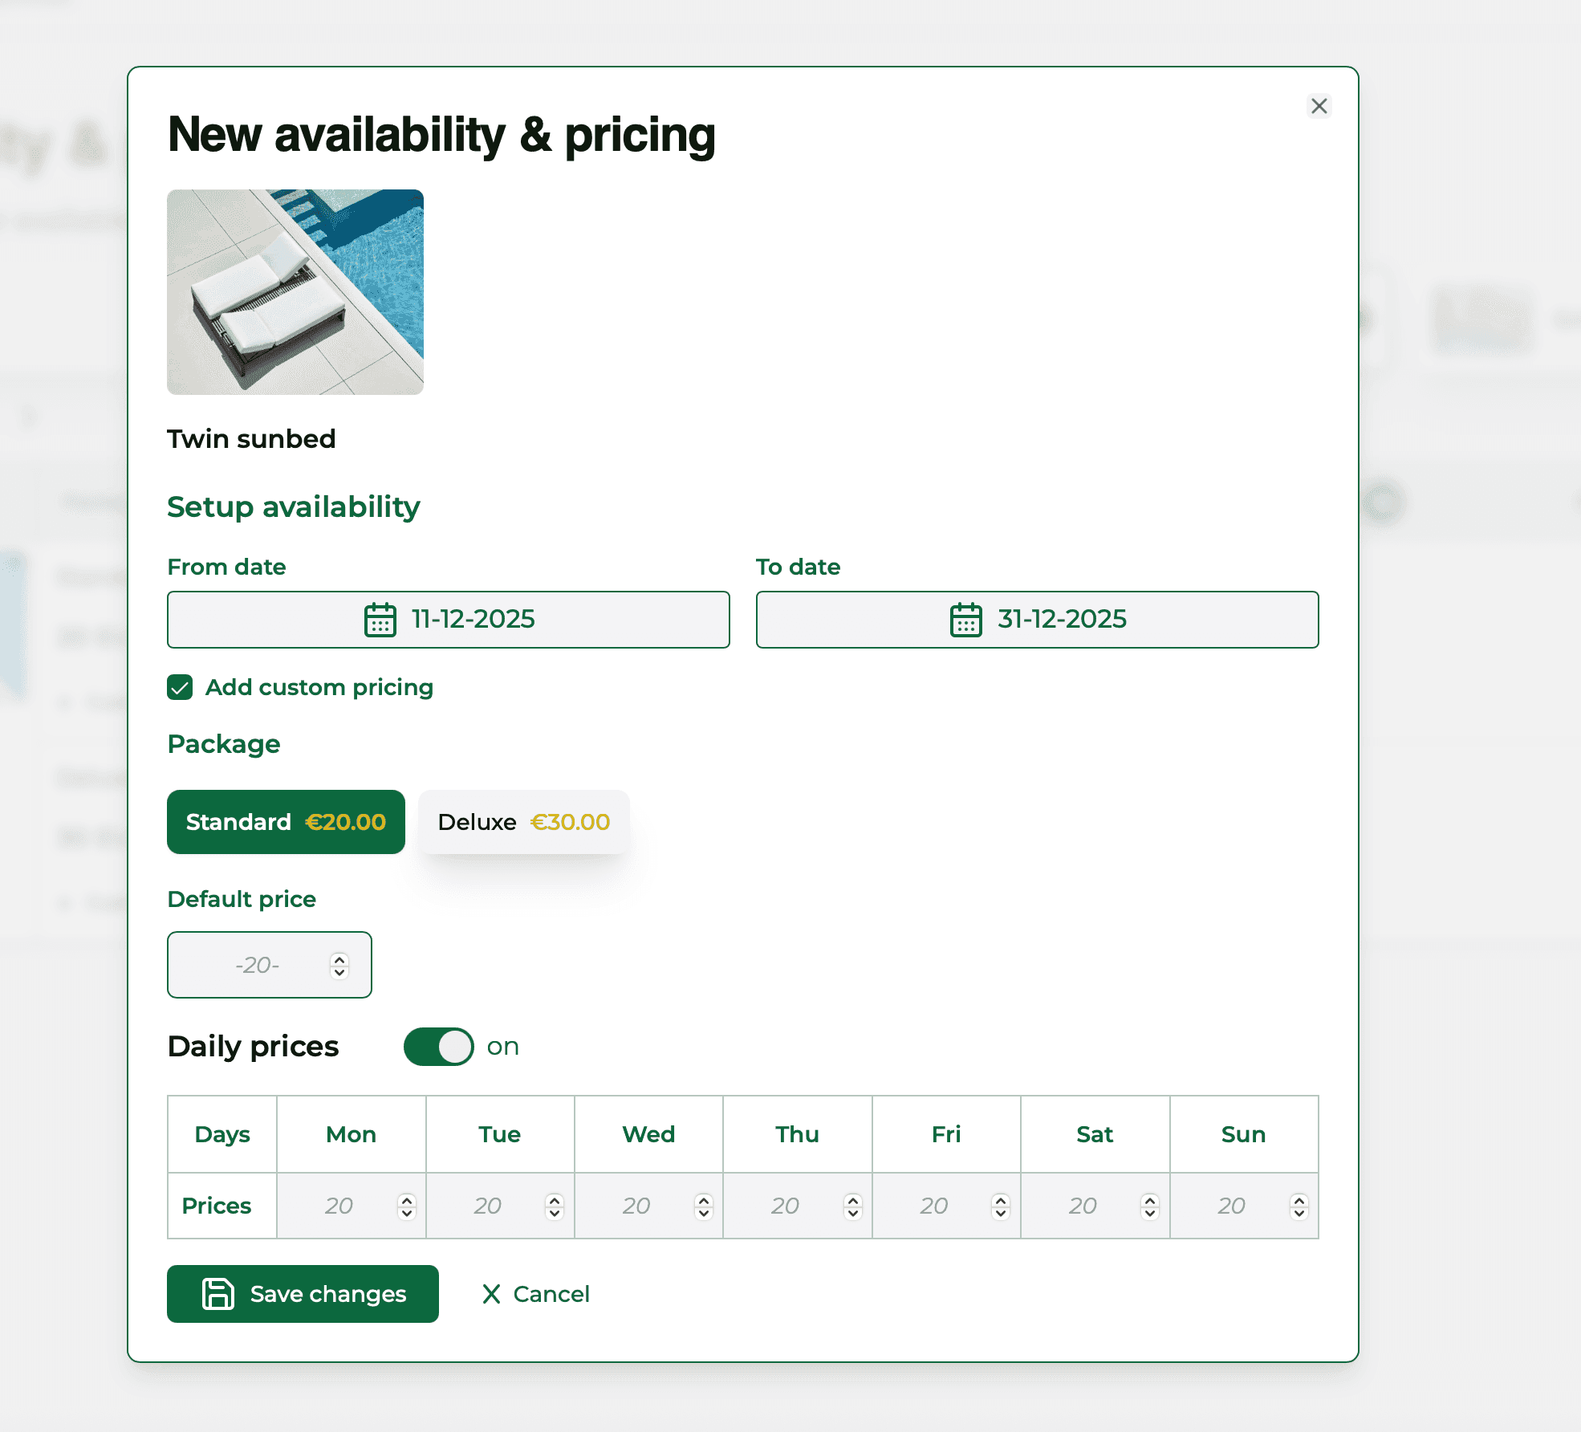The image size is (1581, 1432).
Task: Open the From date picker field
Action: (x=448, y=620)
